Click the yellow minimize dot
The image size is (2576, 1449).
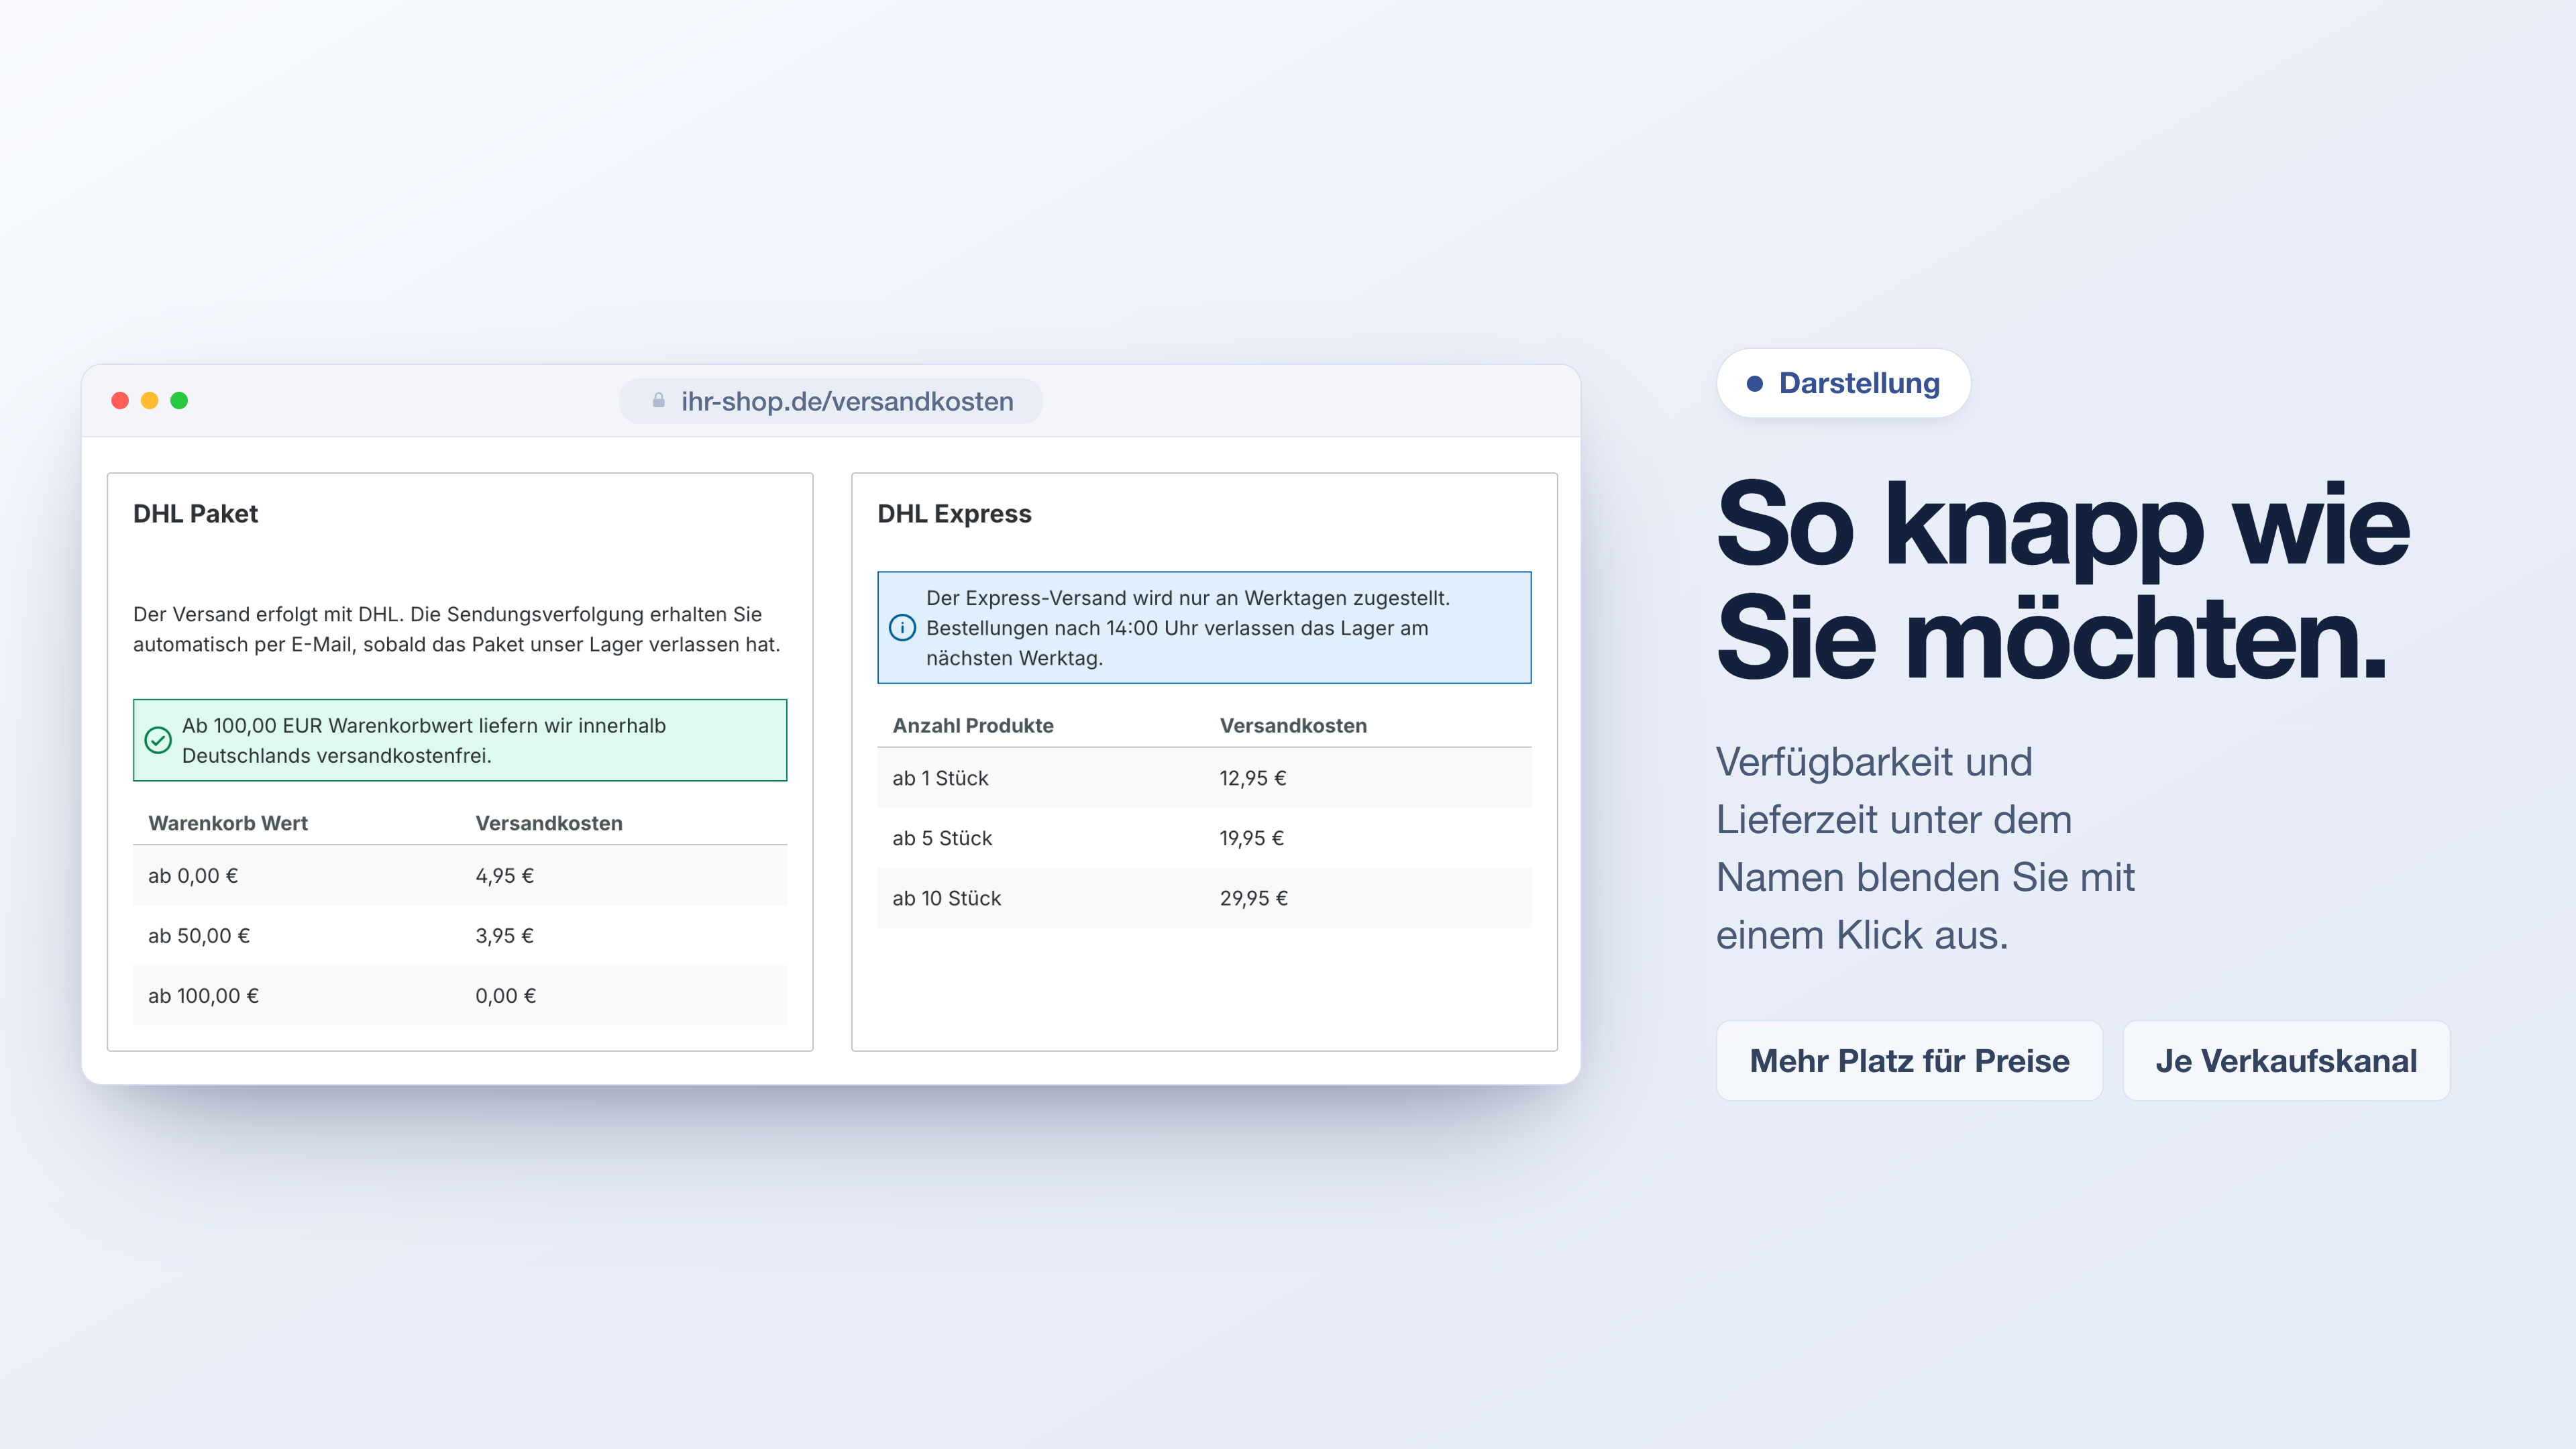point(149,401)
